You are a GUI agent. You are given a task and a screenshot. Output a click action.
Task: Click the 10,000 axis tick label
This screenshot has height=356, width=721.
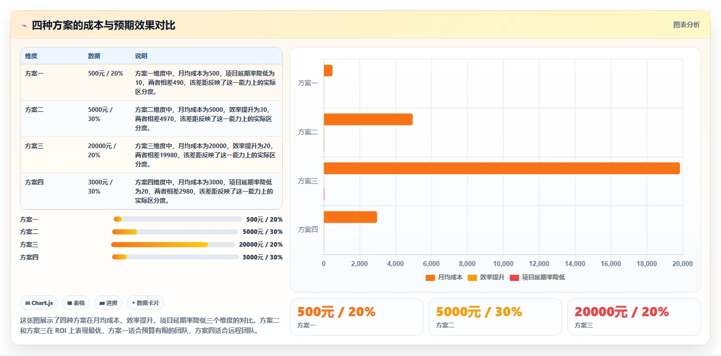503,264
